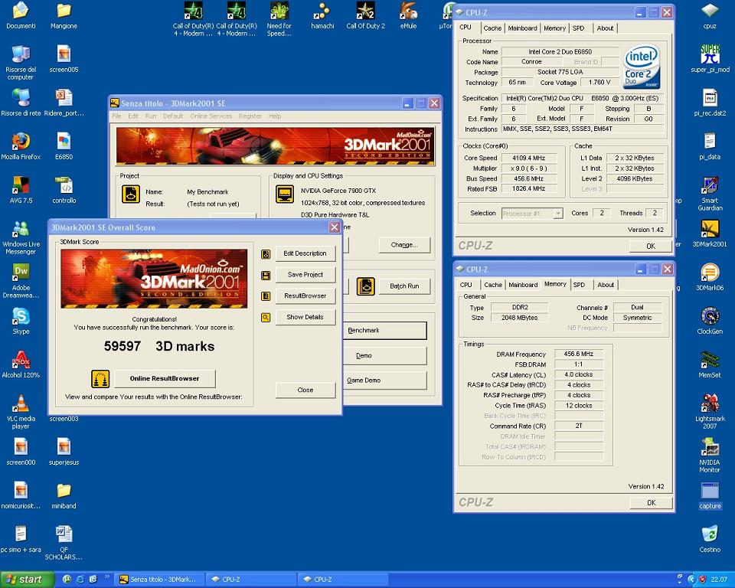Select the Adobe Dreamweaver desktop icon
Viewport: 735px width, 588px height.
click(21, 280)
